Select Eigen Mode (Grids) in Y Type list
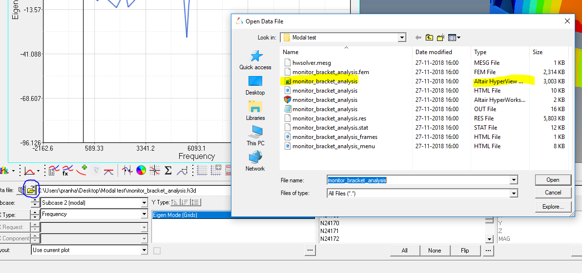 coord(175,214)
